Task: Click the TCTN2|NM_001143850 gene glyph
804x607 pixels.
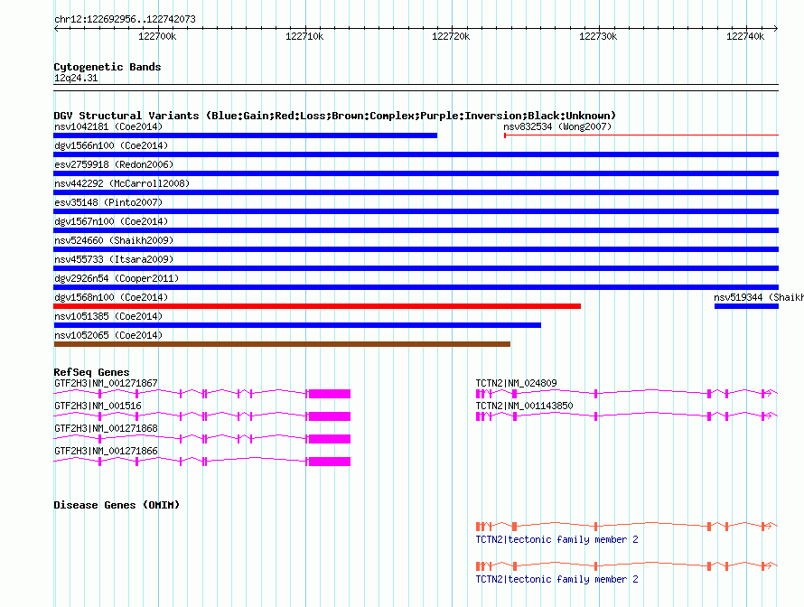Action: [x=627, y=416]
